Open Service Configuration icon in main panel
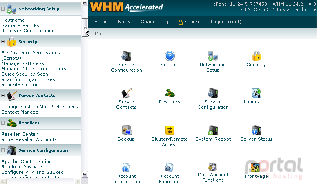This screenshot has height=184, width=317. point(213,93)
